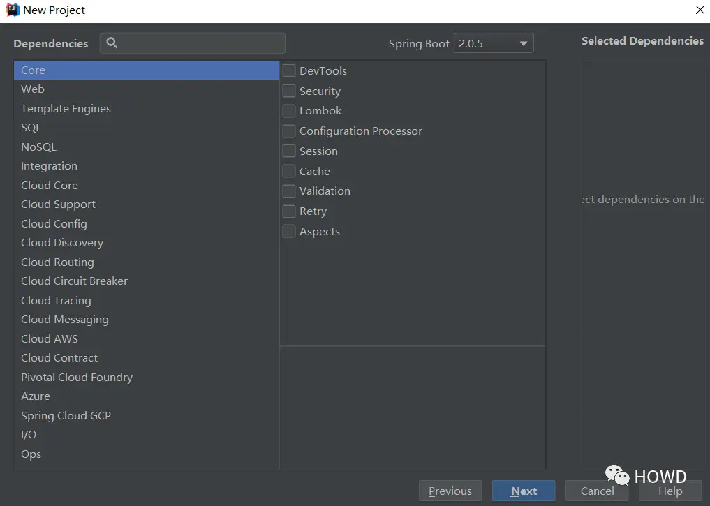Enable the Cache checkbox
This screenshot has height=506, width=710.
(289, 171)
